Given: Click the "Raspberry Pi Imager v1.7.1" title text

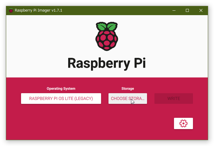Looking at the screenshot, I should point(39,10).
